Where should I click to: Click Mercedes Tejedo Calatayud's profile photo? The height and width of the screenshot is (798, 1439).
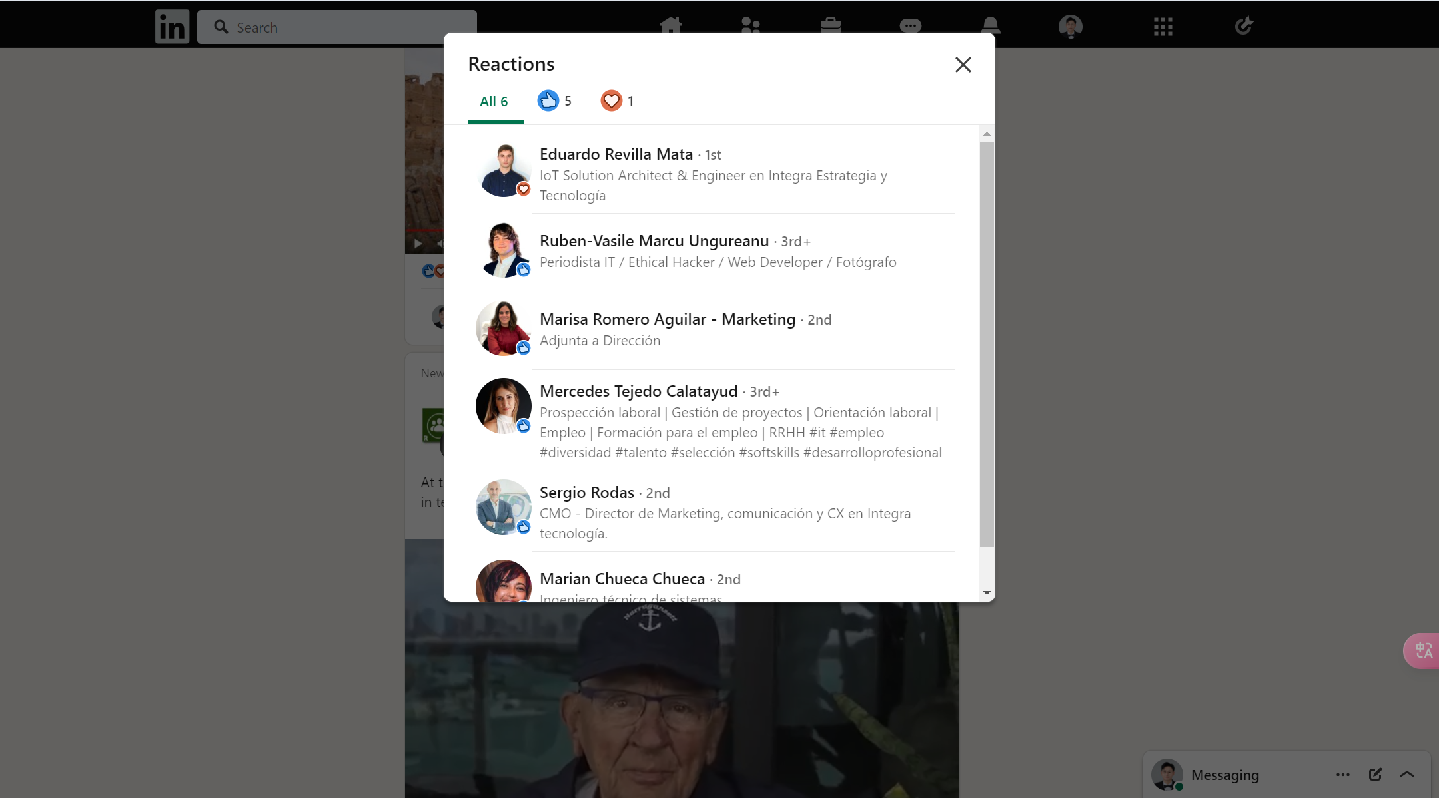pyautogui.click(x=503, y=406)
